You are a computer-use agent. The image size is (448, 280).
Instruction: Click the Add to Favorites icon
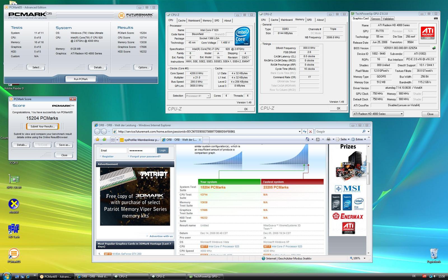[x=104, y=139]
